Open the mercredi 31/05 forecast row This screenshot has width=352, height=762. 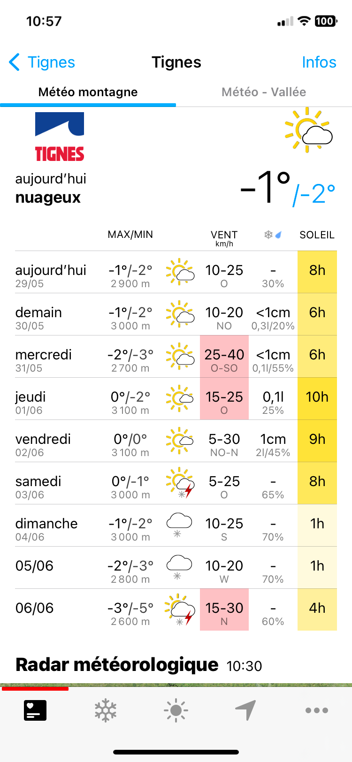click(176, 357)
